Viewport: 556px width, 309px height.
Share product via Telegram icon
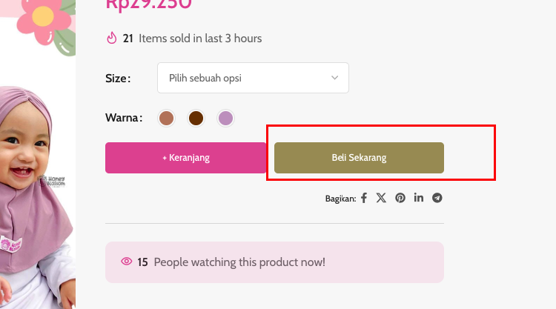[437, 198]
